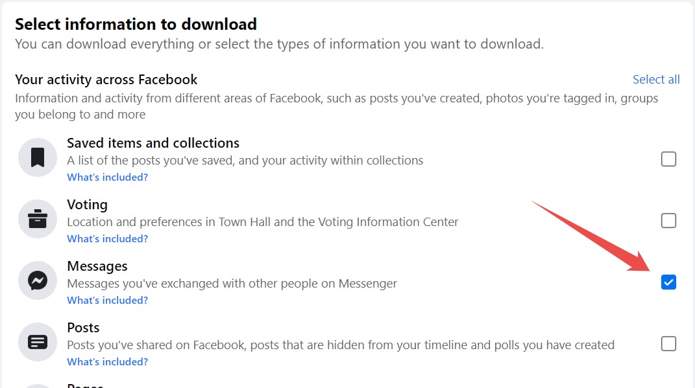The image size is (695, 388).
Task: Click the Your activity across Facebook heading
Action: (106, 79)
